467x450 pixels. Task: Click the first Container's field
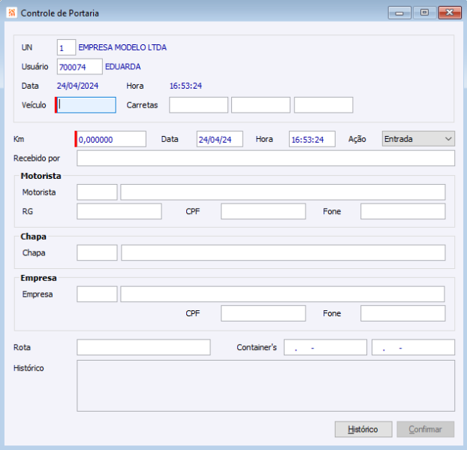tap(325, 347)
